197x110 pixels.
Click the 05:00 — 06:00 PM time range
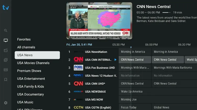pyautogui.click(x=148, y=13)
